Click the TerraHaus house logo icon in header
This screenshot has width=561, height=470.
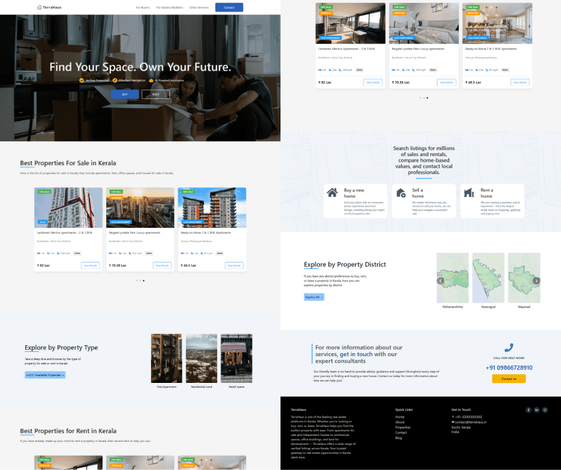click(39, 7)
